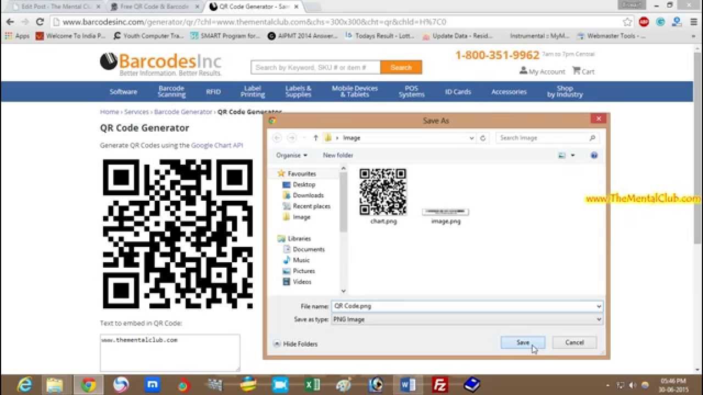Open File Explorer from the taskbar
The width and height of the screenshot is (703, 395).
tap(55, 385)
